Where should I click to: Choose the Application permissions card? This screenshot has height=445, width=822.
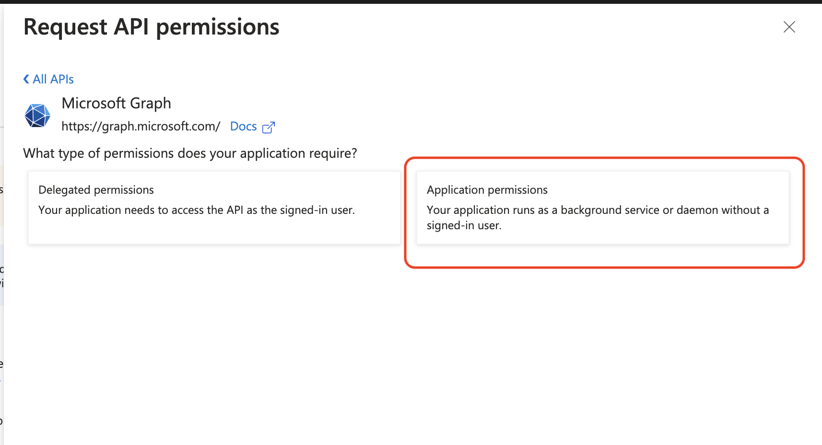pyautogui.click(x=603, y=208)
